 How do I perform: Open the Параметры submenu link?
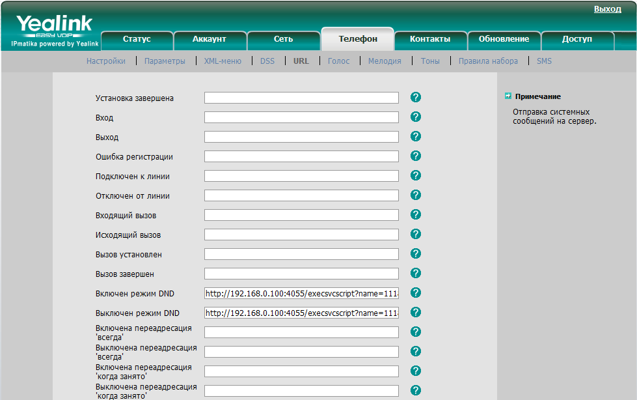pyautogui.click(x=165, y=61)
